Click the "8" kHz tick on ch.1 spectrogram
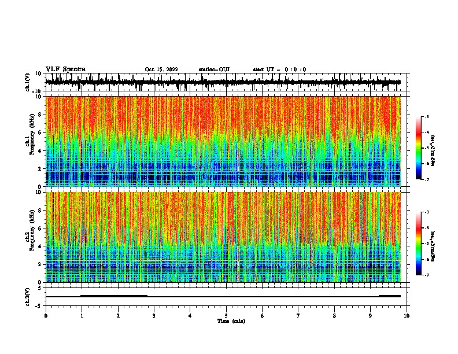Viewport: 458px width, 354px height. 40,115
